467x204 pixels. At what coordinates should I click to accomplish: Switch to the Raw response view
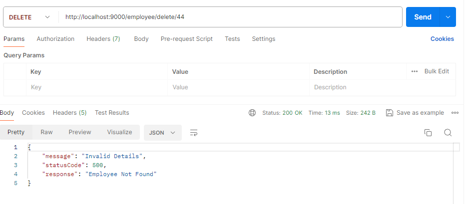[x=46, y=132]
